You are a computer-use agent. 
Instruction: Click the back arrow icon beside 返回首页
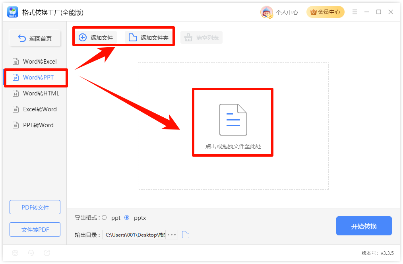coord(22,38)
